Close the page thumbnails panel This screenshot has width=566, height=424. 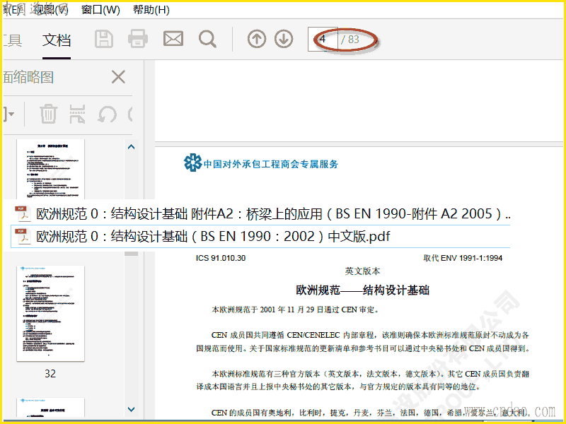[x=118, y=77]
